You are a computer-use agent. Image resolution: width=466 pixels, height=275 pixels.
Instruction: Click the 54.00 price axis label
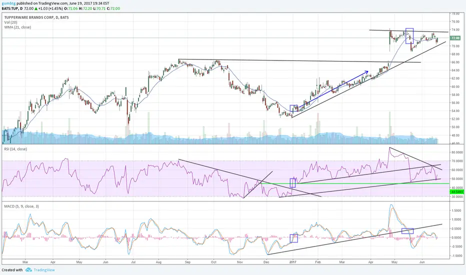[x=455, y=111]
